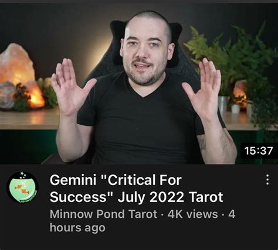This screenshot has width=278, height=250.
Task: Click the Minnow Pond Tarot channel name
Action: [x=103, y=214]
